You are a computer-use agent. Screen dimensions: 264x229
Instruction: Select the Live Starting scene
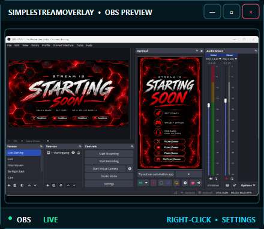[x=23, y=153]
